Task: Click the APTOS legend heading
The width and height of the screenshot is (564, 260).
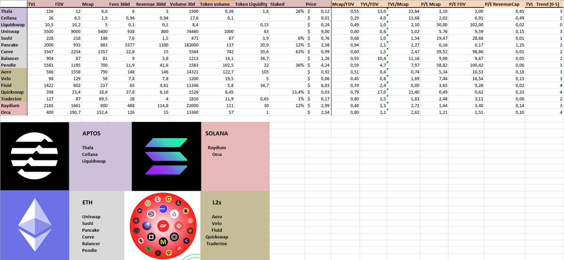Action: click(91, 133)
